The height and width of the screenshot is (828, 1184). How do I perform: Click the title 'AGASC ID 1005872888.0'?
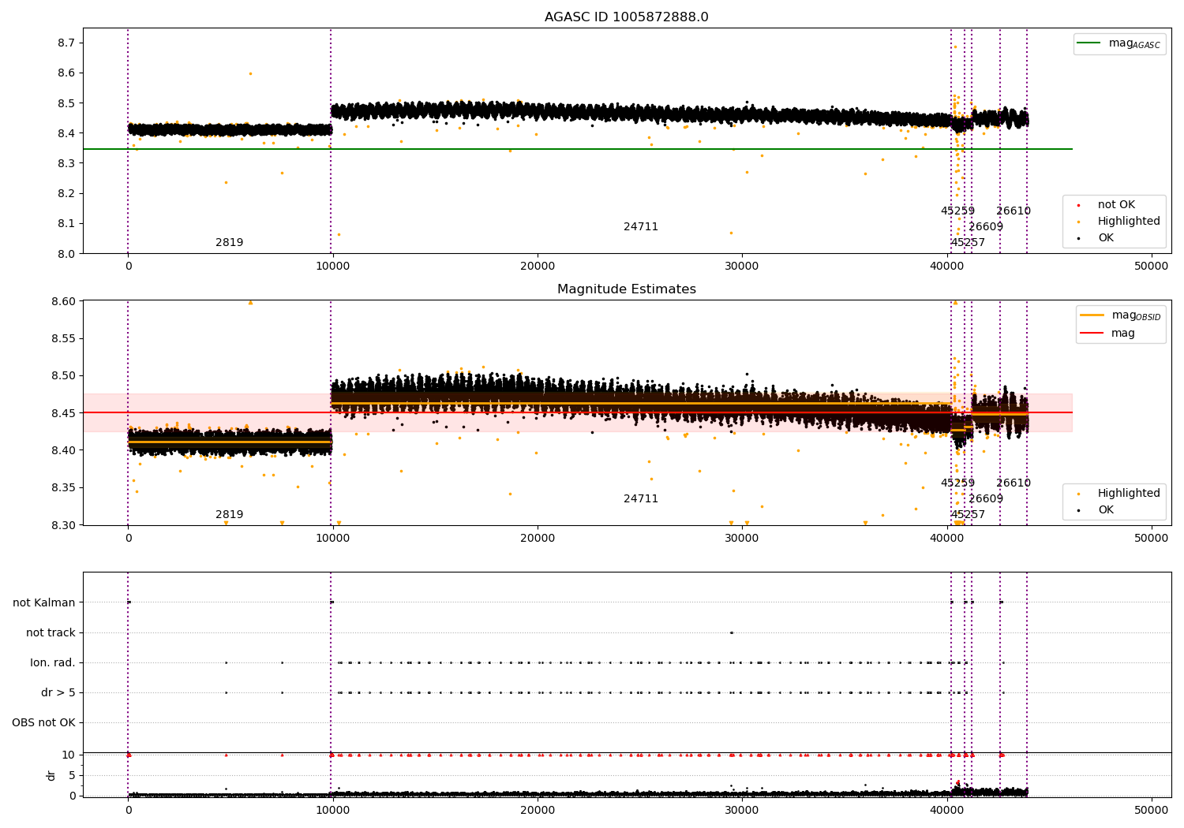(627, 17)
